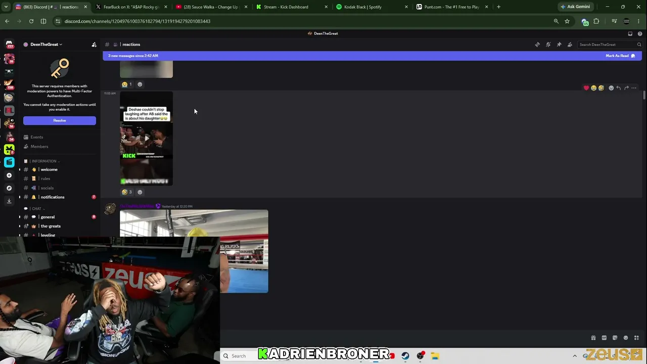Click the Download Apps icon in server list
Image resolution: width=647 pixels, height=364 pixels.
pyautogui.click(x=9, y=201)
